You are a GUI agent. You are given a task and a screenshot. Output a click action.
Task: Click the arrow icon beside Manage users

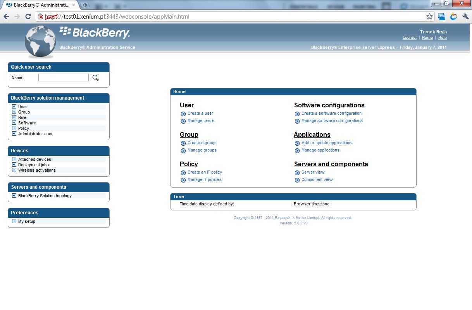coord(183,121)
